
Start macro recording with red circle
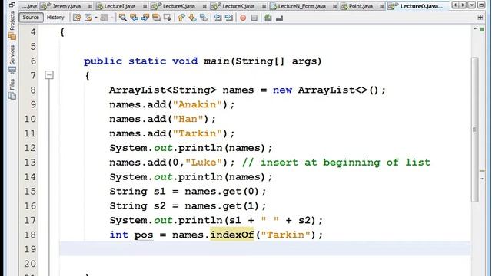[x=243, y=18]
